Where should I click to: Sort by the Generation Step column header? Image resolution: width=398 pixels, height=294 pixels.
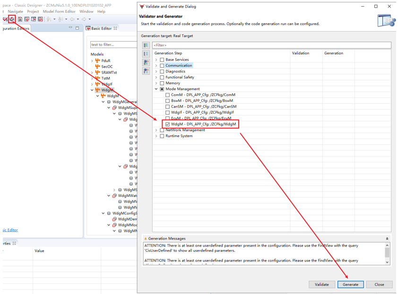[221, 53]
